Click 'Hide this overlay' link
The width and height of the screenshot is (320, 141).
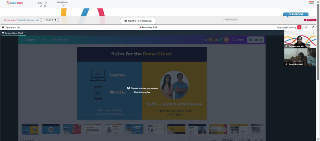142,92
